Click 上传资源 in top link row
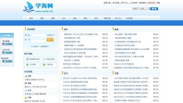This screenshot has width=183, height=103. [x=134, y=3]
